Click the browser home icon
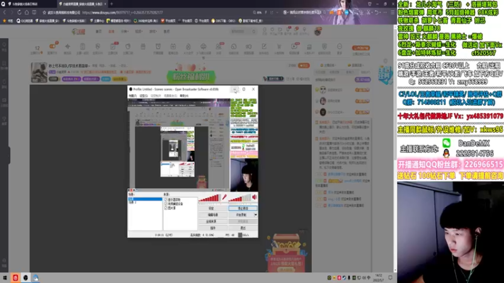 point(26,12)
